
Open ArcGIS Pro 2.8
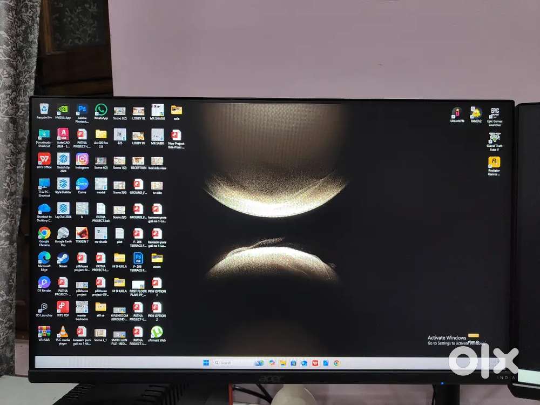pyautogui.click(x=100, y=134)
